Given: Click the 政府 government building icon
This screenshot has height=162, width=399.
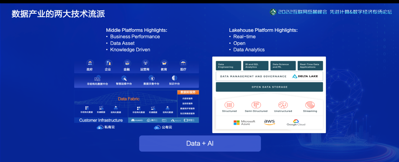Looking at the screenshot, I should click(x=89, y=63).
